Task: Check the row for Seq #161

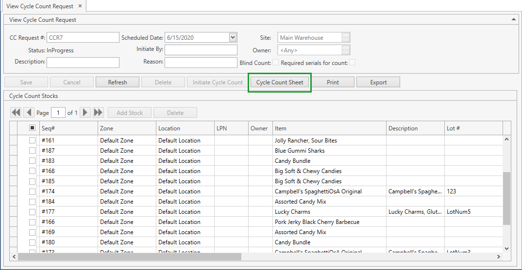Action: 32,140
